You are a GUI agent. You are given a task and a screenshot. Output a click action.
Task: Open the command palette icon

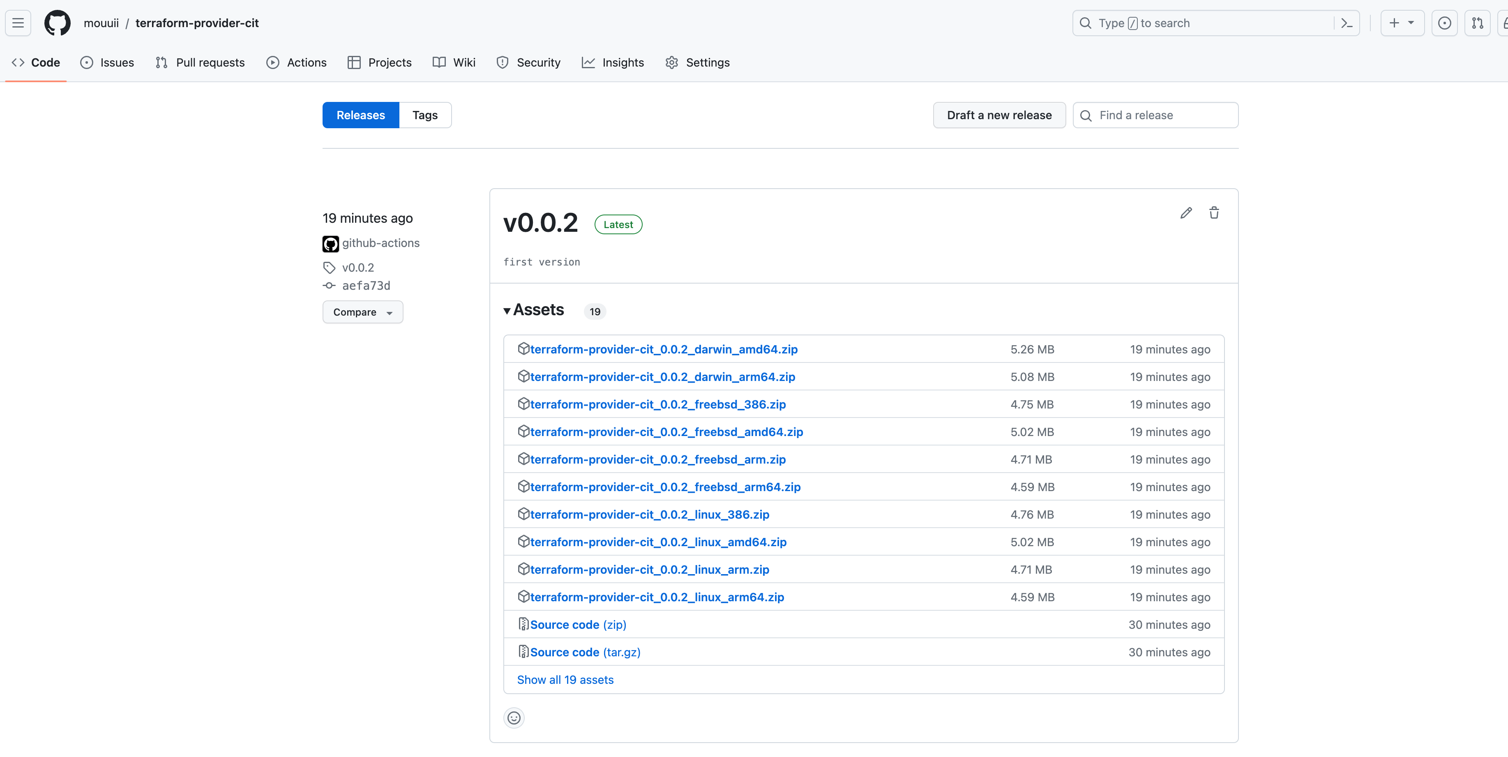[1347, 23]
